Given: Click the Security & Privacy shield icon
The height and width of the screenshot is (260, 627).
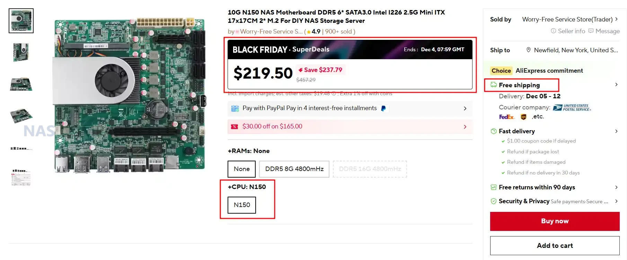Looking at the screenshot, I should pos(494,201).
